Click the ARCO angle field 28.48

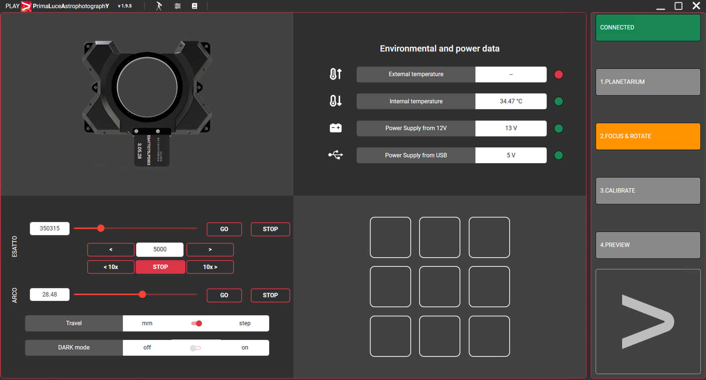point(50,294)
